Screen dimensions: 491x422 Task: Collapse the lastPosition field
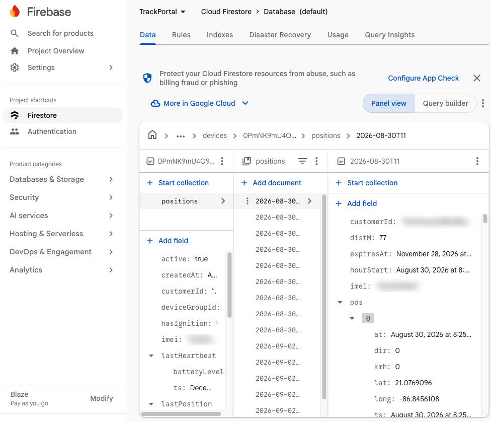pos(151,404)
